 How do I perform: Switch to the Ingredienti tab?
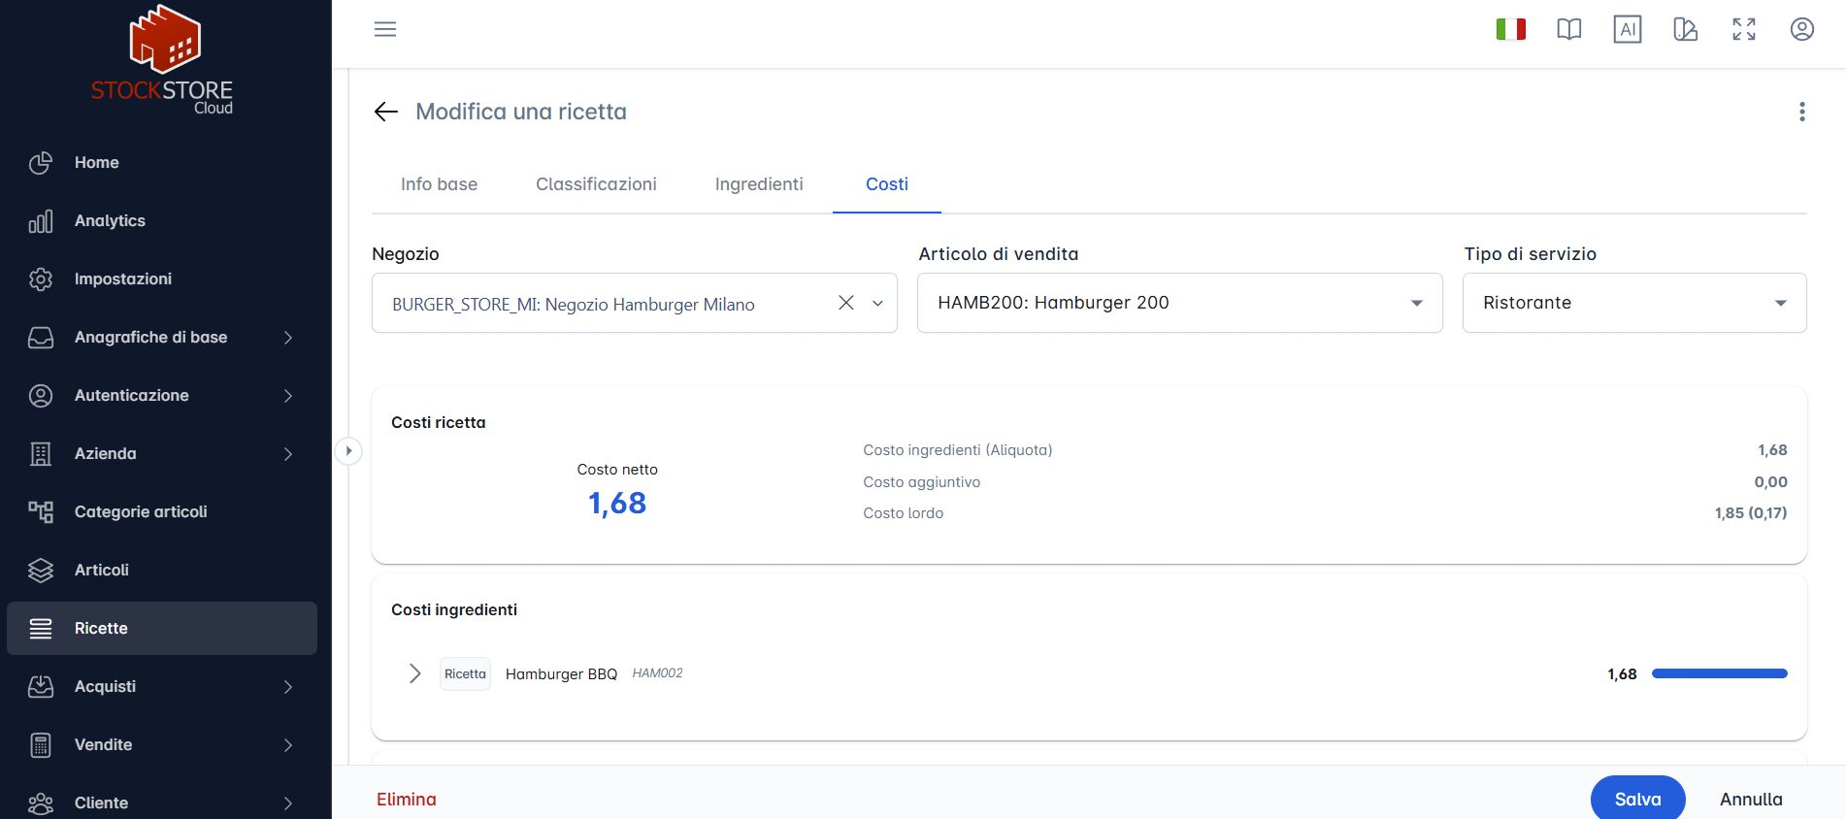tap(759, 184)
